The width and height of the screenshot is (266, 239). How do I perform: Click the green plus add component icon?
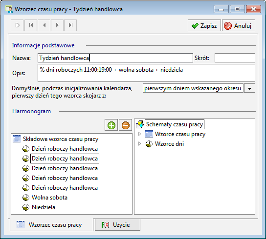pos(111,125)
